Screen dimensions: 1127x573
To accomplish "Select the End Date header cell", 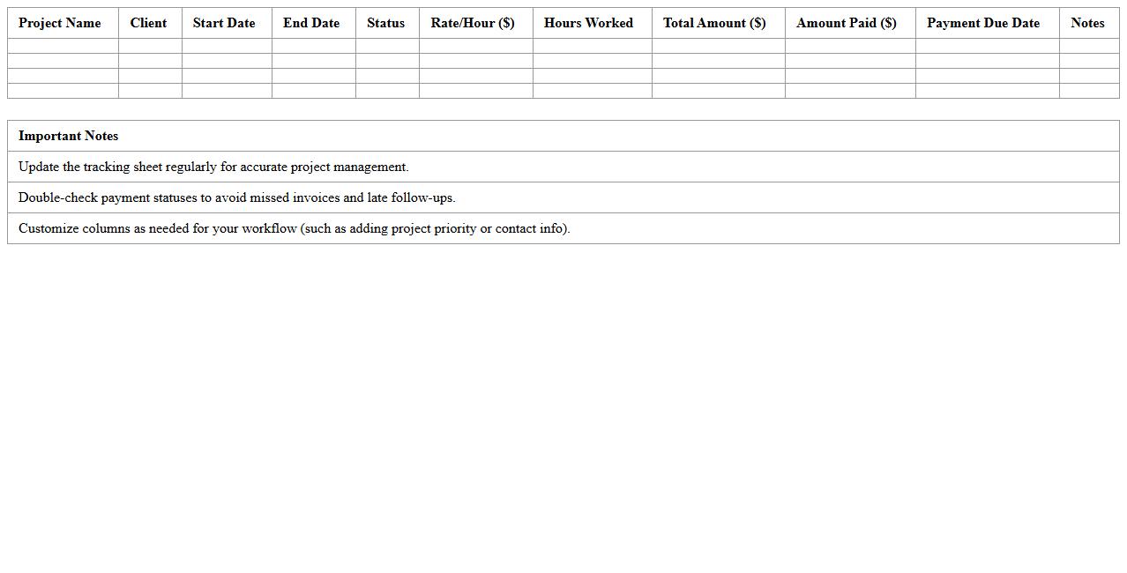I will pos(311,23).
